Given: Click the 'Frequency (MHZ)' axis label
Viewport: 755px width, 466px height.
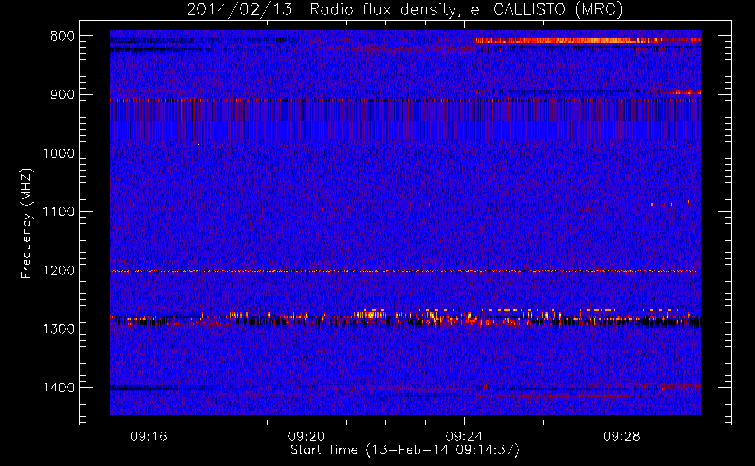Looking at the screenshot, I should (27, 224).
